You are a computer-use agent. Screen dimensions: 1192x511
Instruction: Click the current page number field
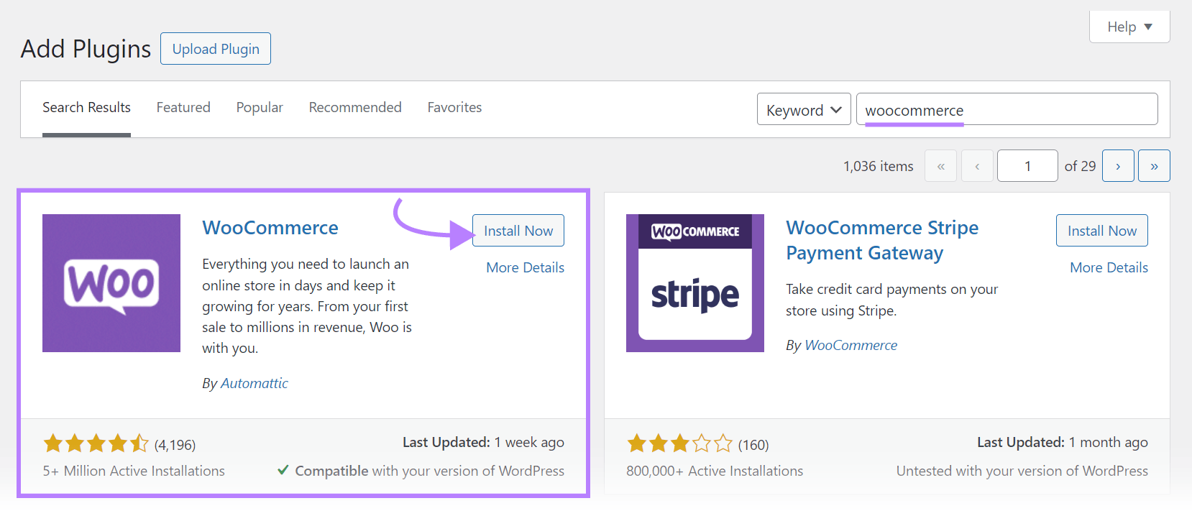[1027, 166]
